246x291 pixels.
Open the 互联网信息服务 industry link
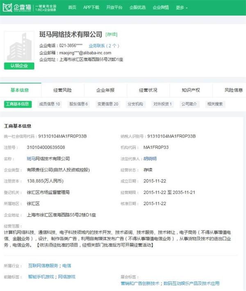point(43,266)
